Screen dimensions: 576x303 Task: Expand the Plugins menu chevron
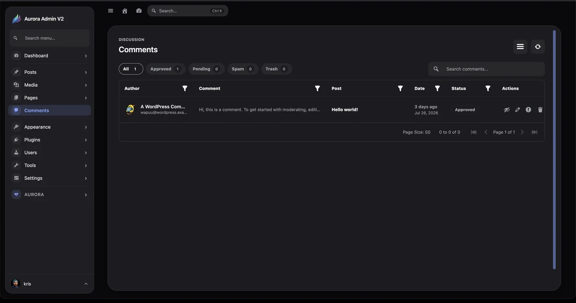tap(86, 140)
